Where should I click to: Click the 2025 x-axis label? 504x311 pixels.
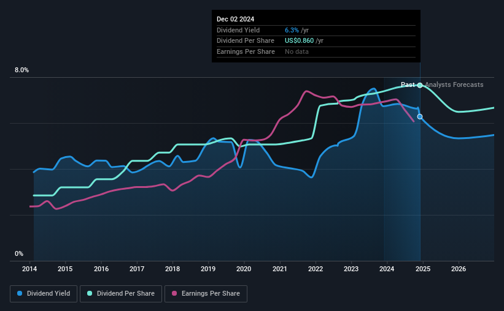point(423,269)
